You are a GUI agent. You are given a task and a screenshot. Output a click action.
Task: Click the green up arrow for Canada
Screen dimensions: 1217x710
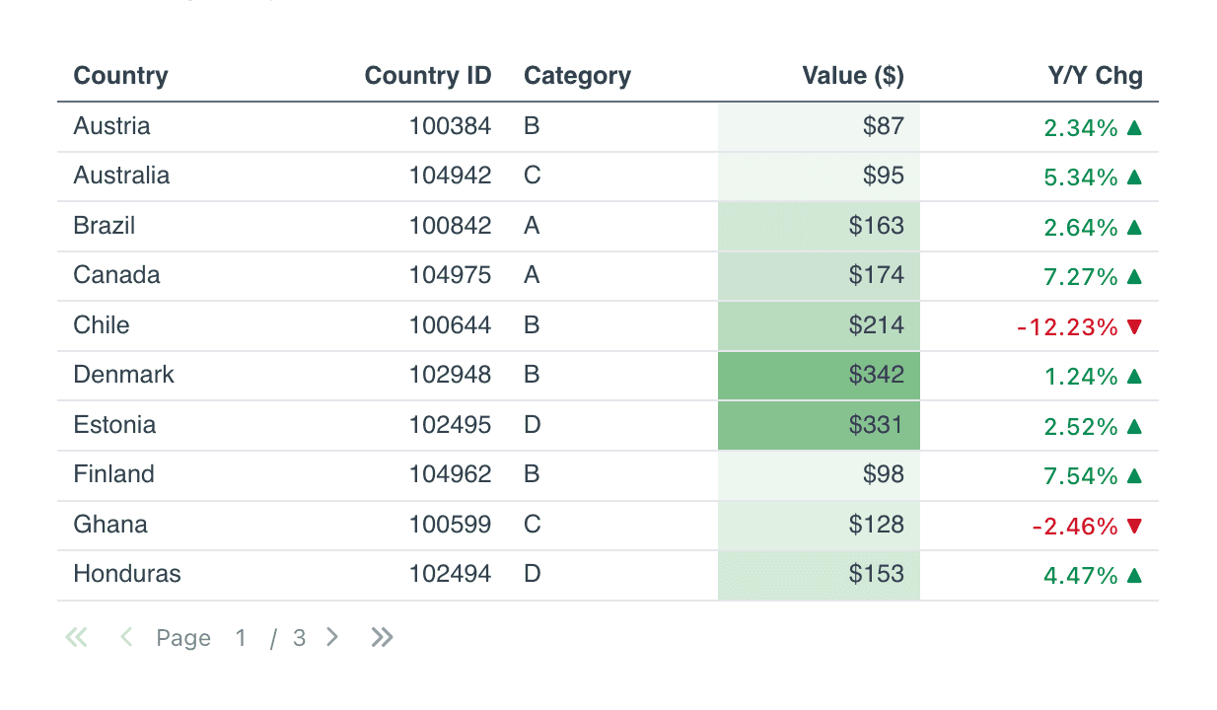coord(1134,277)
